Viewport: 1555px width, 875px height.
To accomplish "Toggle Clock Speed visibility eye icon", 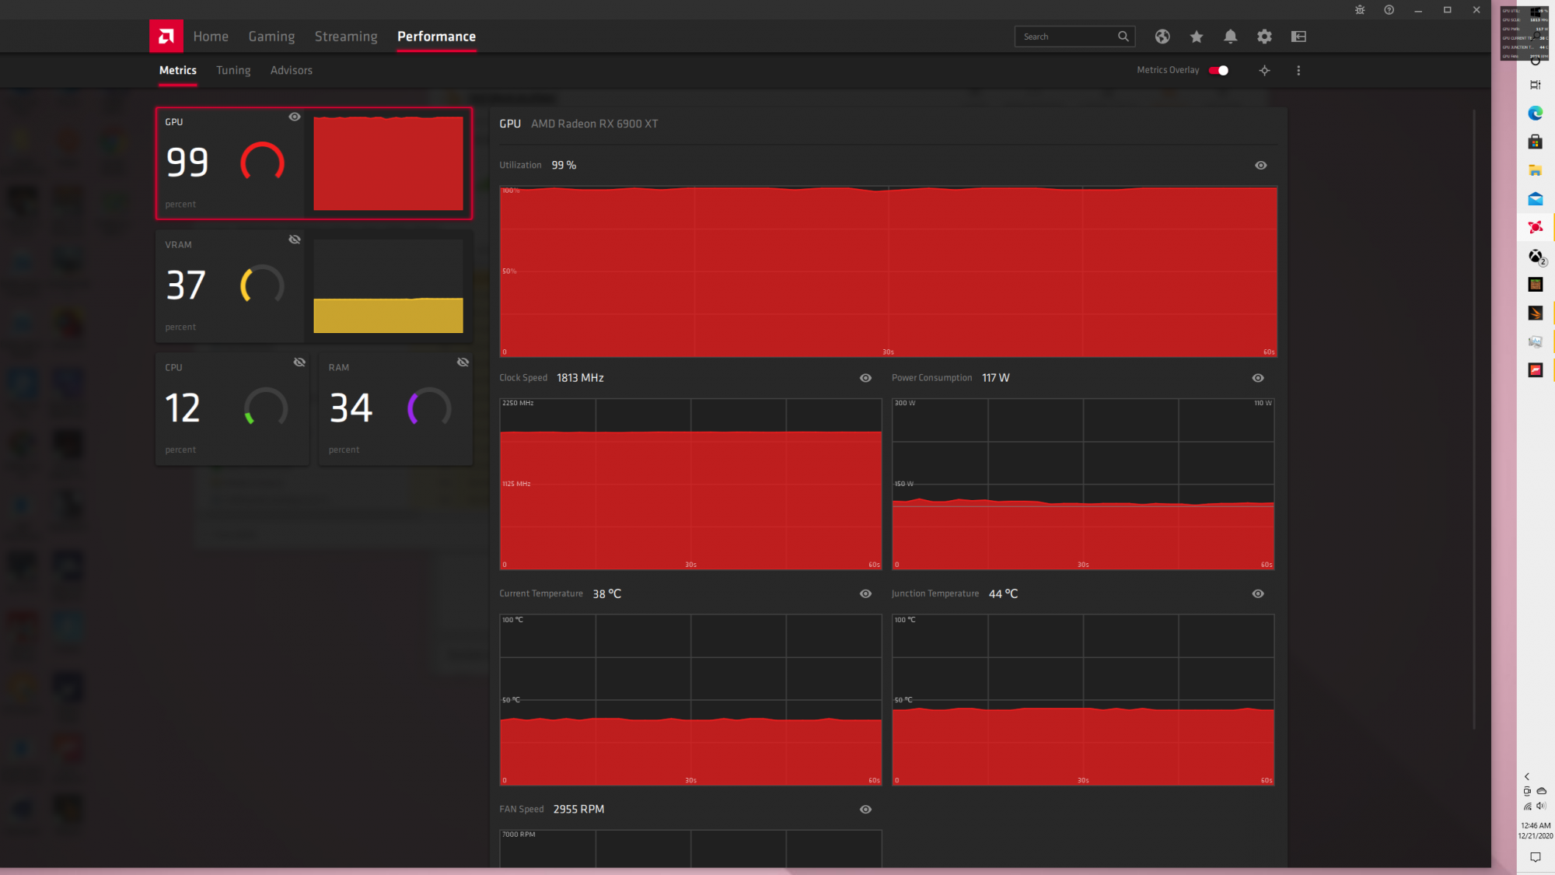I will tap(865, 378).
